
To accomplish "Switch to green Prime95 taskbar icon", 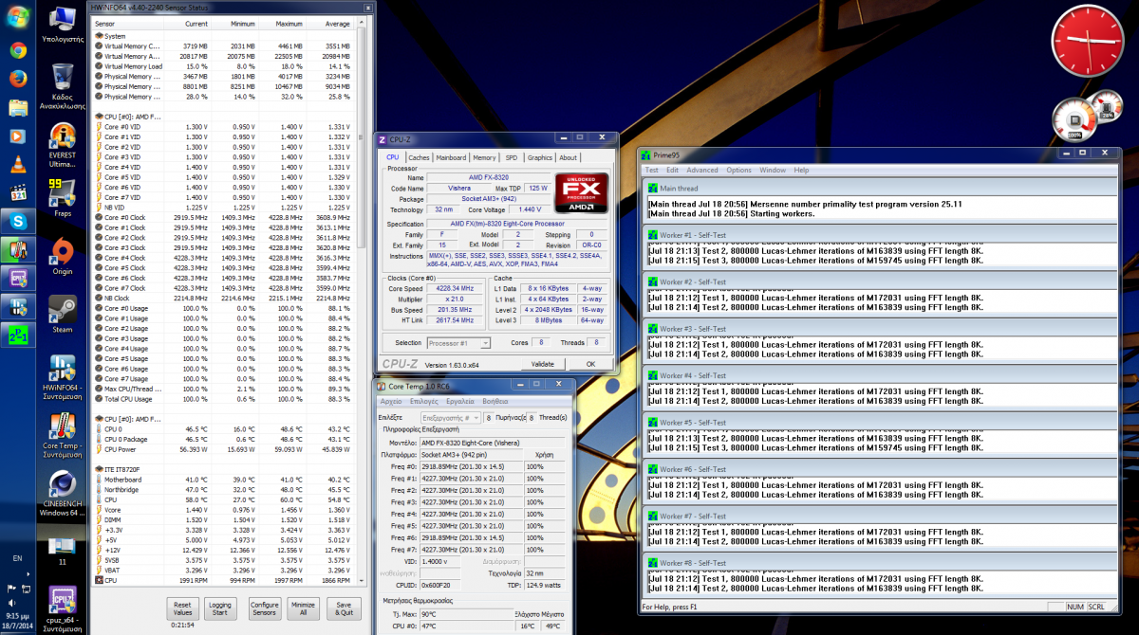I will [x=17, y=335].
